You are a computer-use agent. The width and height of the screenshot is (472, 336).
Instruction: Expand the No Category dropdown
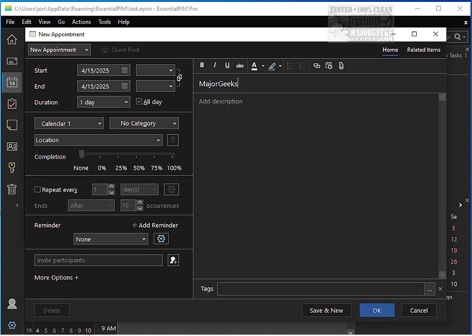[x=144, y=124]
